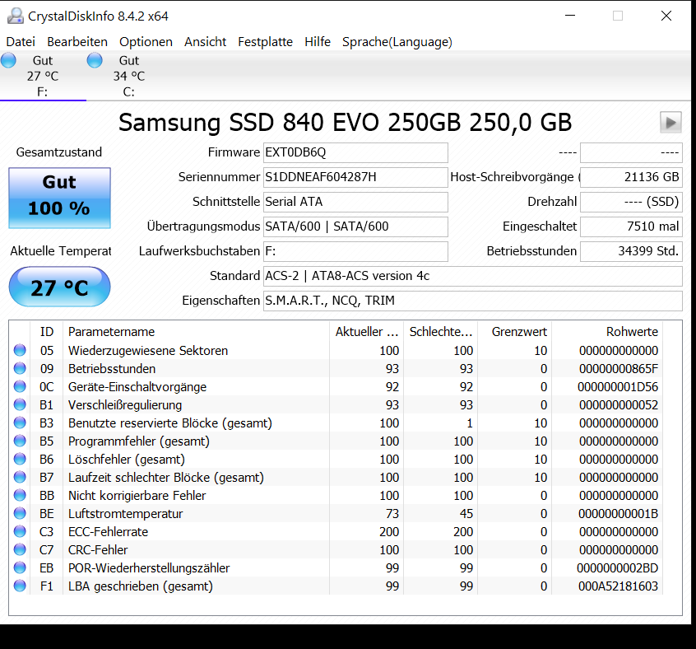Click the Eigenschaften field S.M.A.R.T., NCQ, TRIM
The width and height of the screenshot is (696, 649).
pyautogui.click(x=473, y=301)
